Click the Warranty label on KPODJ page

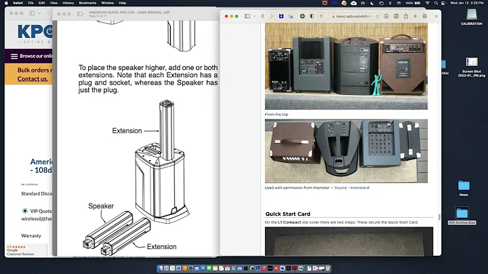[31, 236]
